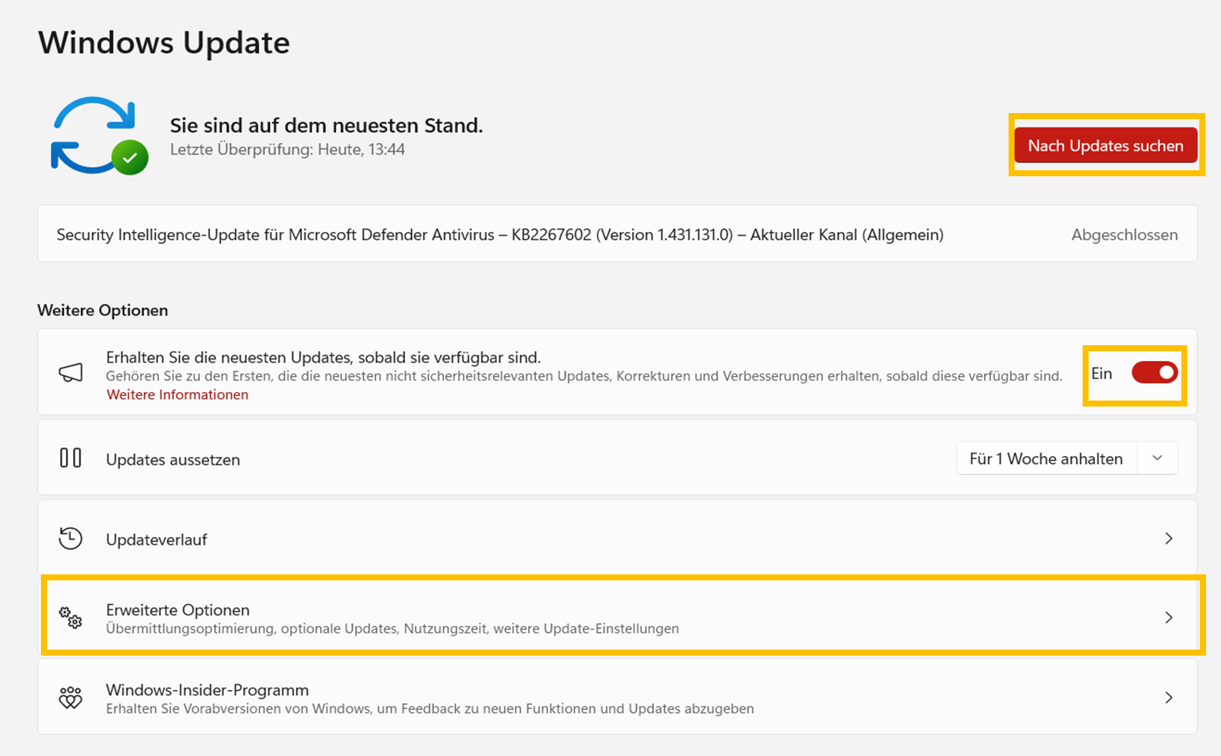This screenshot has height=756, width=1221.
Task: Open Erweiterte Optionen chevron
Action: [1169, 618]
